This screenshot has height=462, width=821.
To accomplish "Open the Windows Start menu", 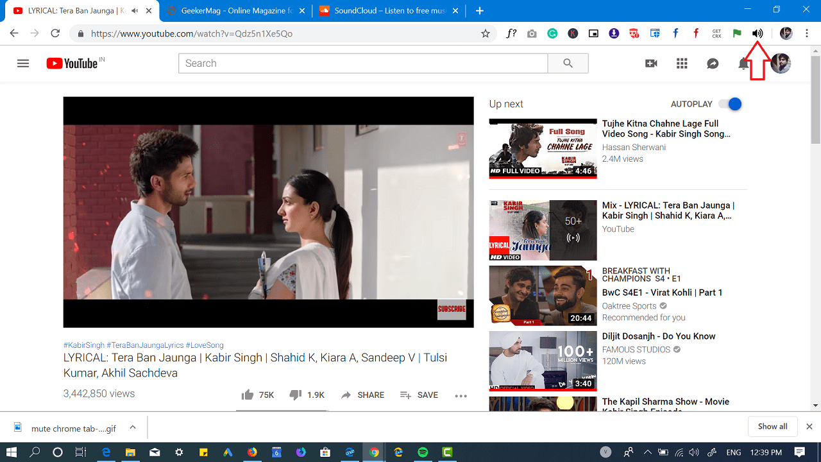I will (x=12, y=452).
